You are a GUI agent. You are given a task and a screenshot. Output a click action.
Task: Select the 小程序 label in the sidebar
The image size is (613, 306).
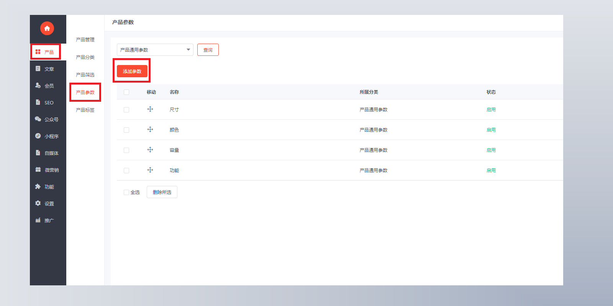[51, 137]
